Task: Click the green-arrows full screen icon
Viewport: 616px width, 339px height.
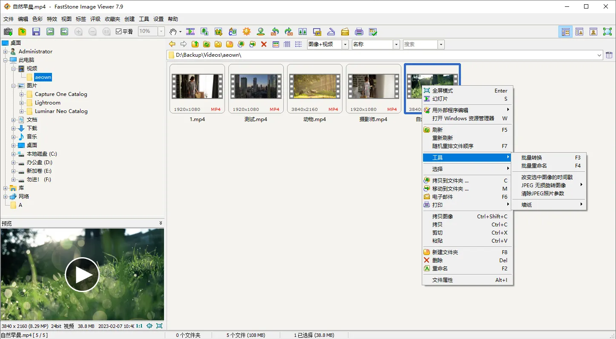Action: tap(607, 32)
